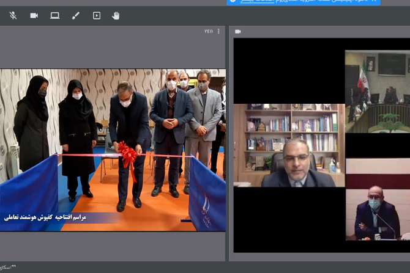Open the whiteboard brush tool
Image resolution: width=410 pixels, height=273 pixels.
(x=76, y=16)
